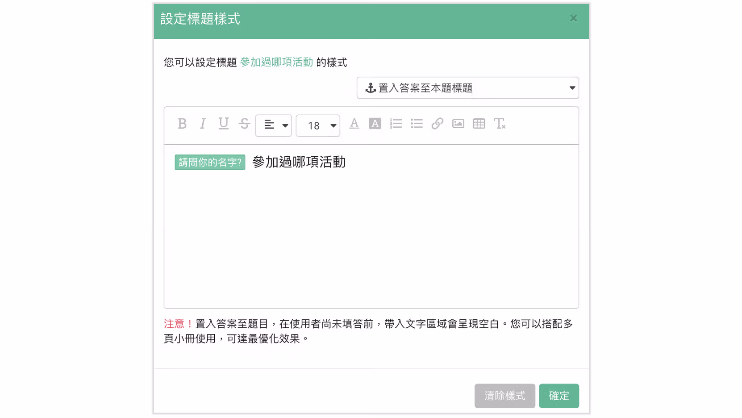Choose text background highlight color
Image resolution: width=742 pixels, height=418 pixels.
coord(375,124)
